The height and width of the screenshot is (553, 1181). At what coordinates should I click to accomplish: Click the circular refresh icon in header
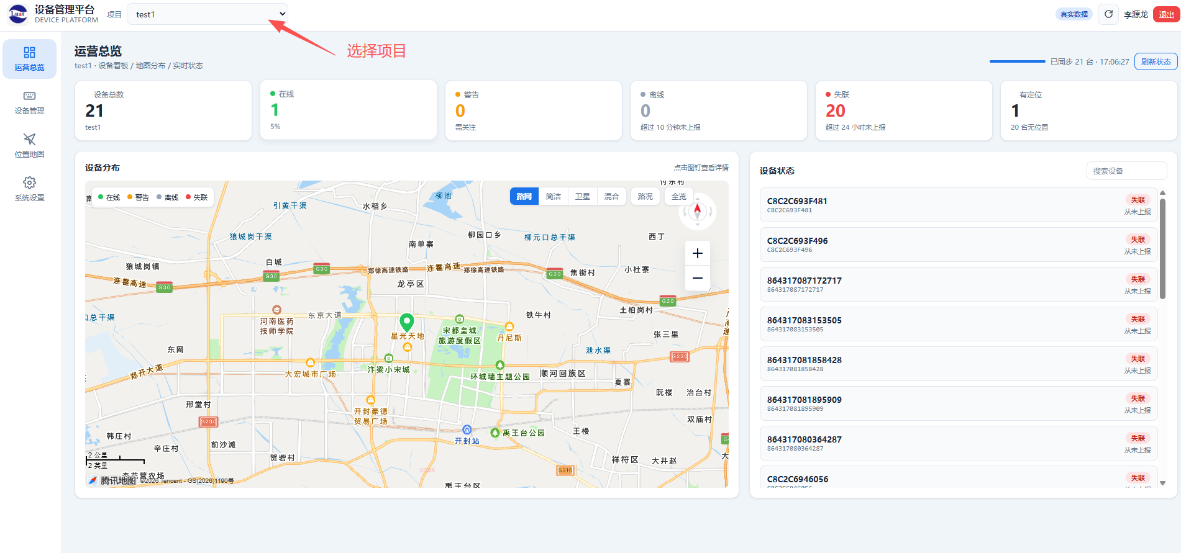click(x=1108, y=14)
